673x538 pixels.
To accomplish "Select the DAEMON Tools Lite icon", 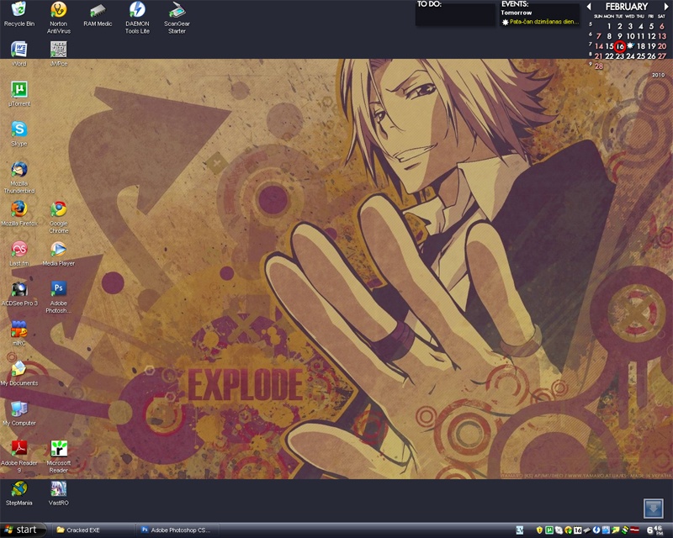I will tap(137, 17).
